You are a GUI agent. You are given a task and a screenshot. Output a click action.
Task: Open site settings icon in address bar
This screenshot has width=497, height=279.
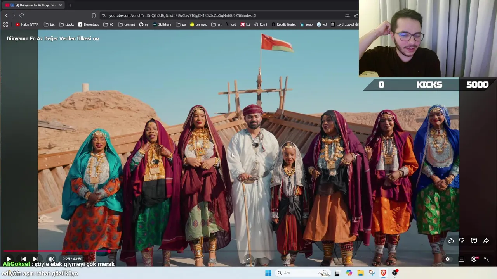pyautogui.click(x=103, y=15)
